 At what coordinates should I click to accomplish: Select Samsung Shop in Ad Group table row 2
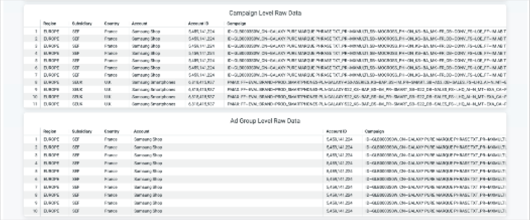tap(148, 146)
